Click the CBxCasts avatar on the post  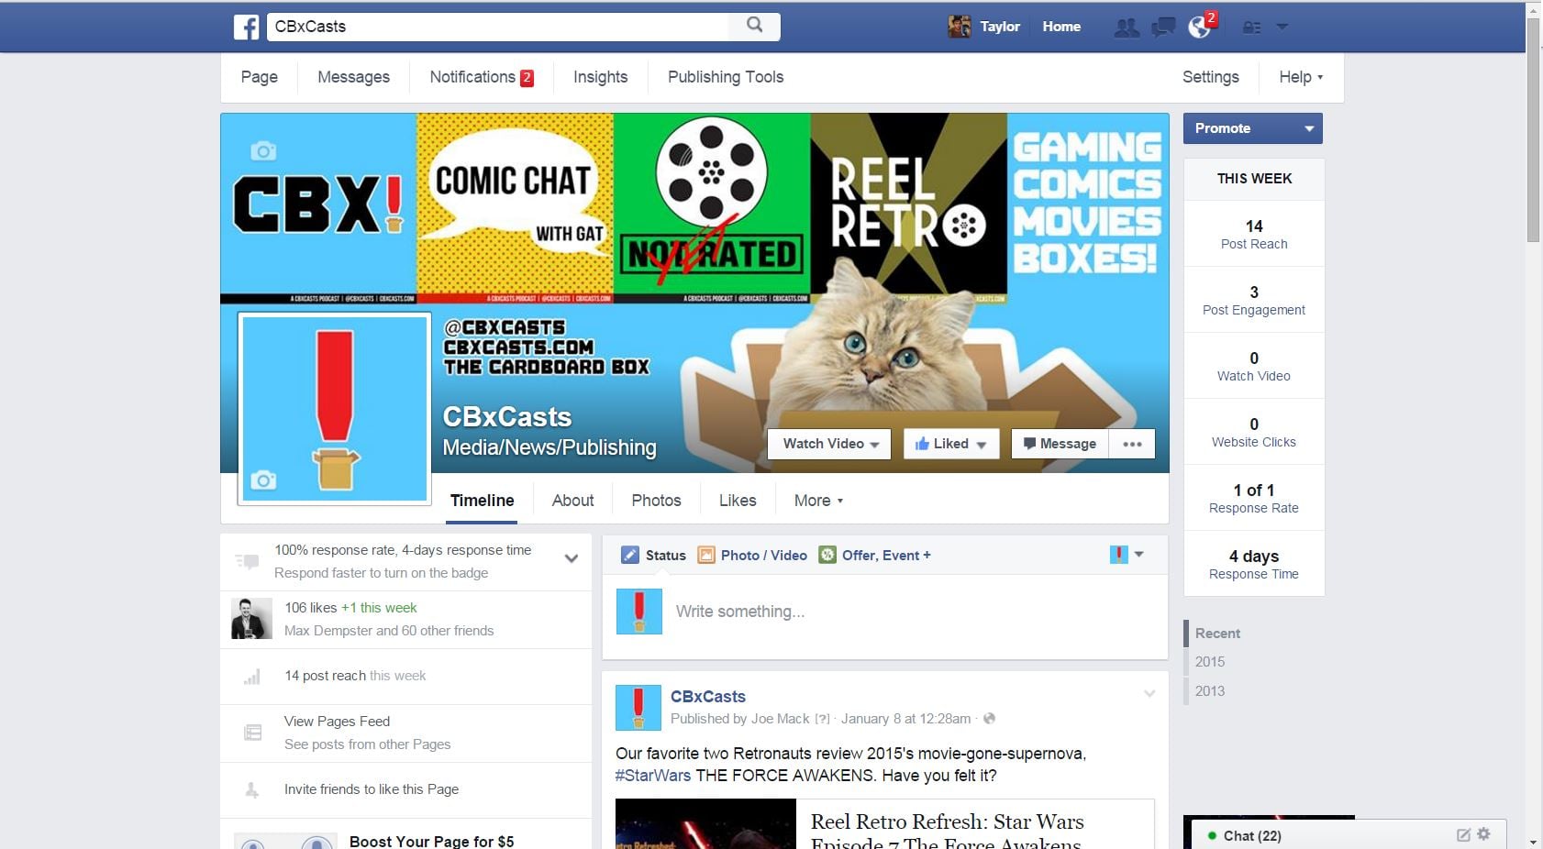click(x=638, y=707)
